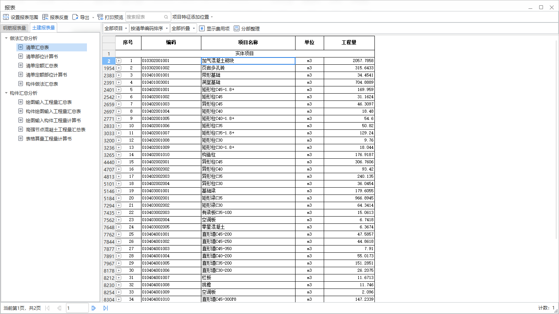Viewport: 559px width, 314px height.
Task: Select 清单定额汇总表 report icon
Action: pyautogui.click(x=21, y=65)
